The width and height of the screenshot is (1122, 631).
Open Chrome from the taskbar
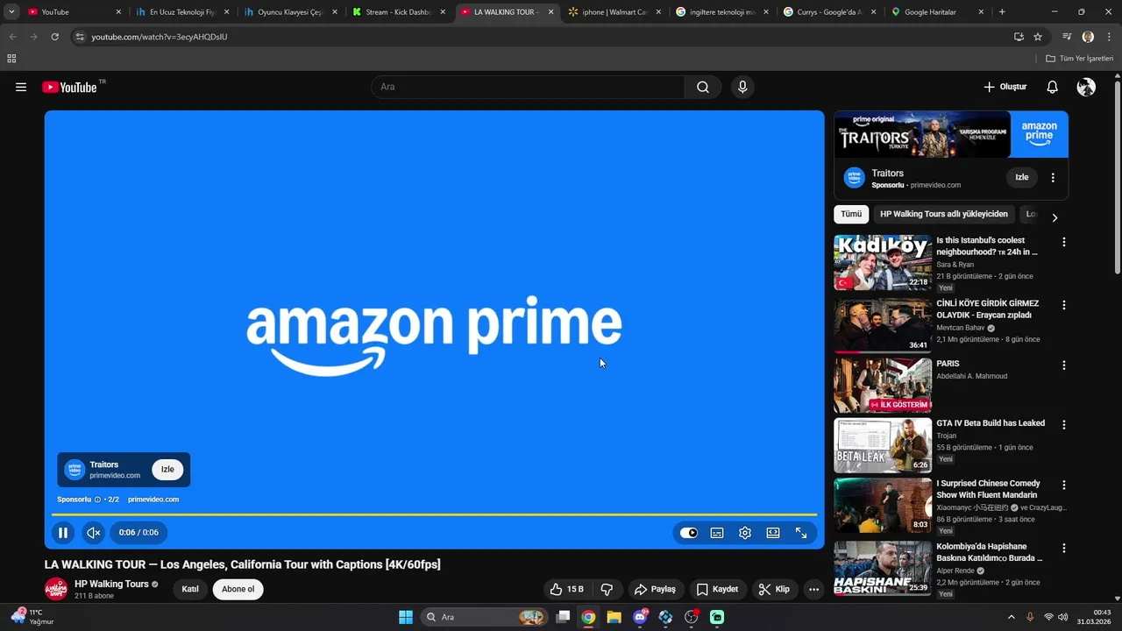click(x=588, y=617)
